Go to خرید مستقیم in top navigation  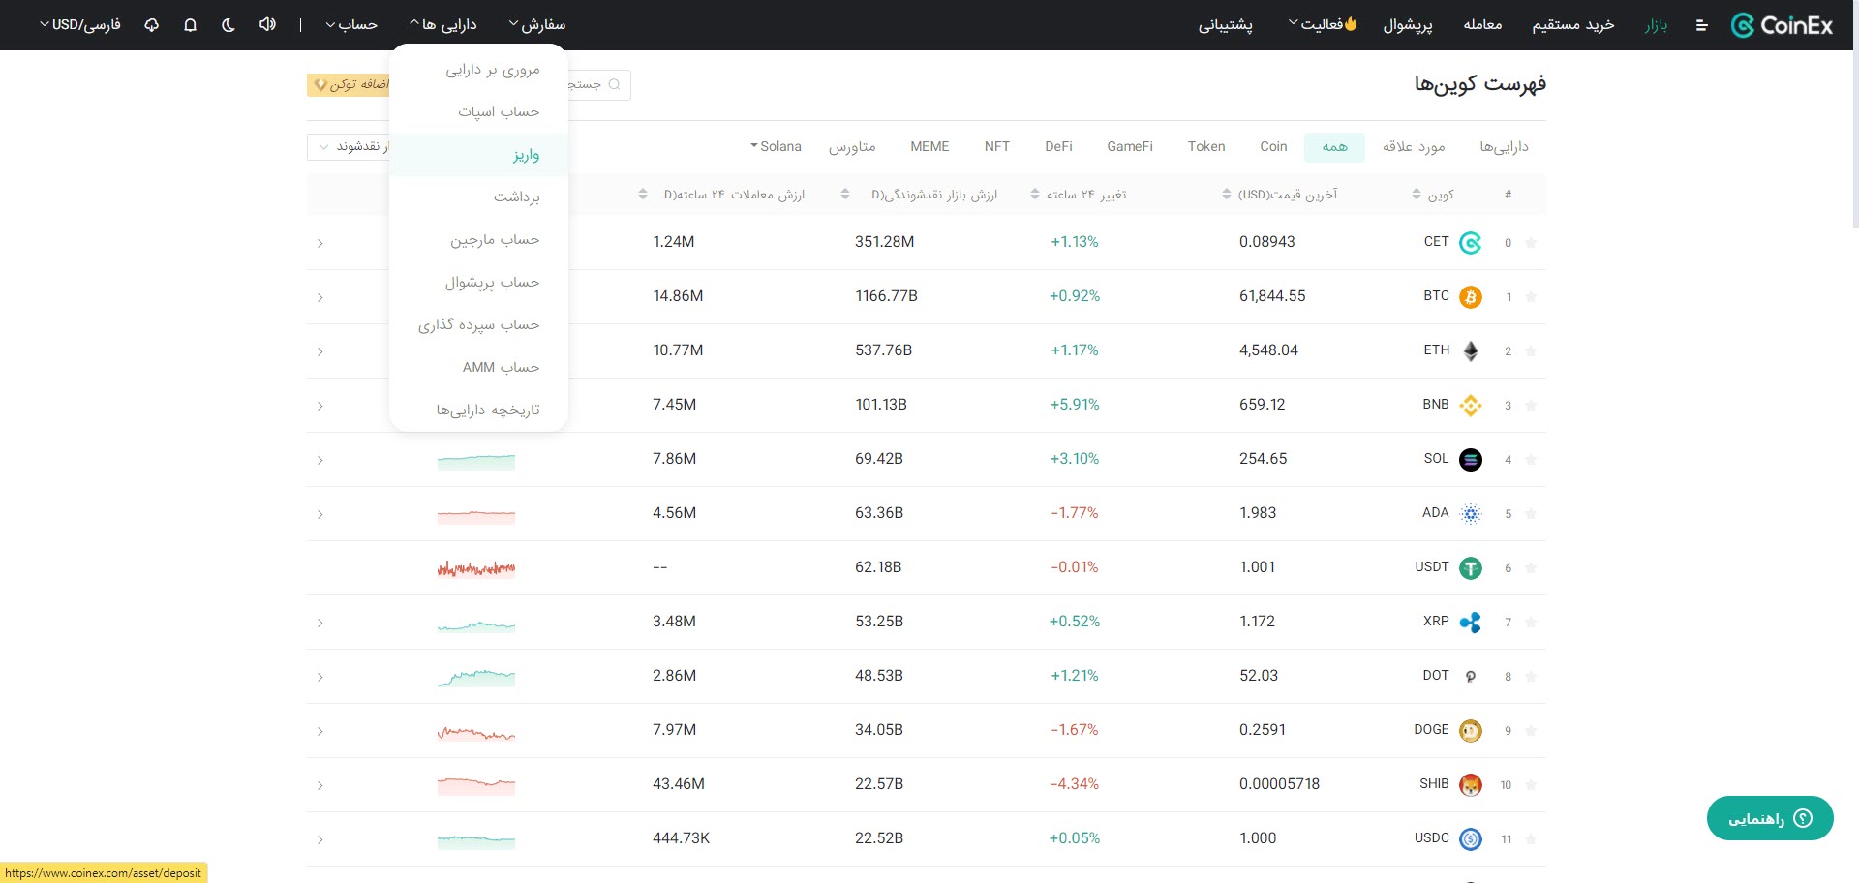tap(1573, 24)
